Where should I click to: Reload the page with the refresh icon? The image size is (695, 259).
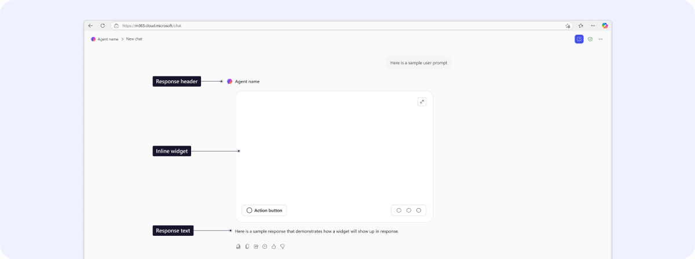pyautogui.click(x=103, y=25)
